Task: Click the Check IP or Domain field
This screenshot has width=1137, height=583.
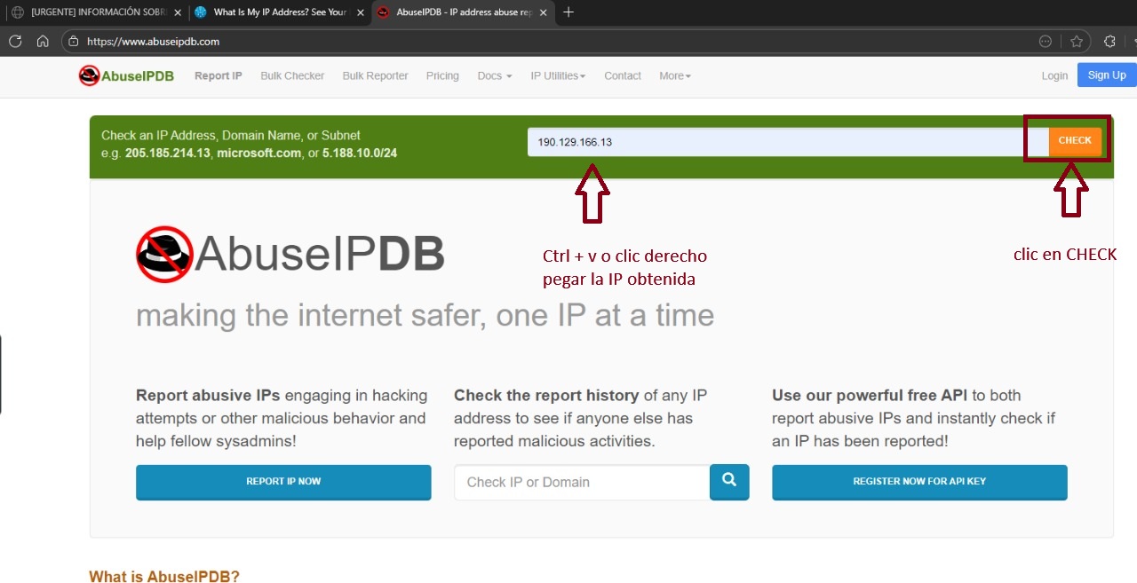Action: pos(582,482)
